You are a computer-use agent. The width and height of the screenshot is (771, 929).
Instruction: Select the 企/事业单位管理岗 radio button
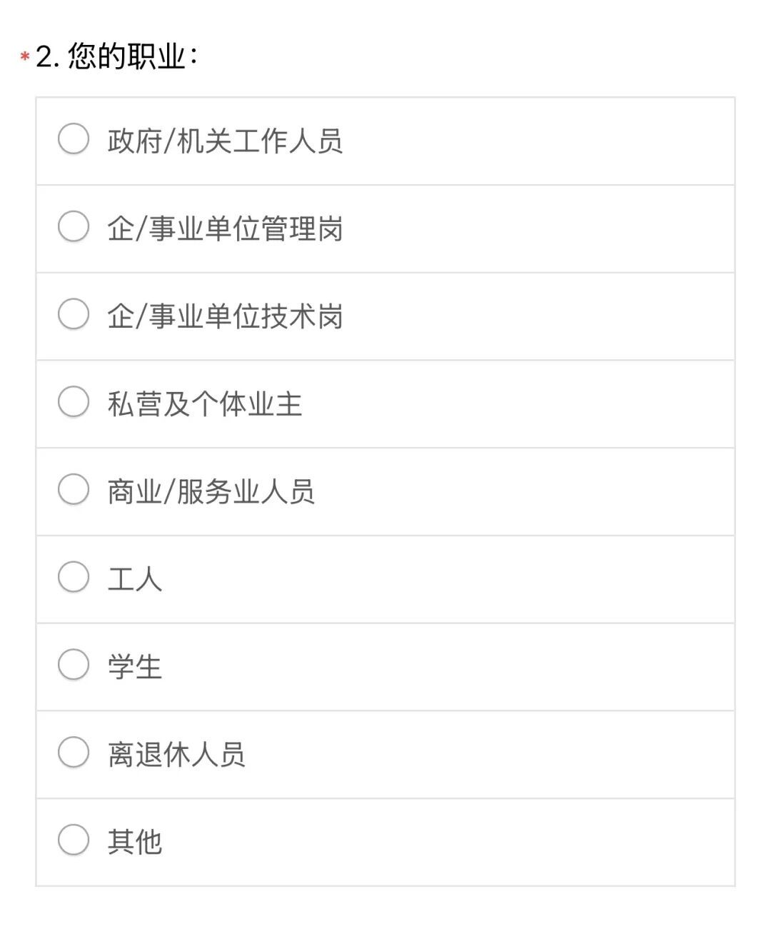(x=74, y=227)
